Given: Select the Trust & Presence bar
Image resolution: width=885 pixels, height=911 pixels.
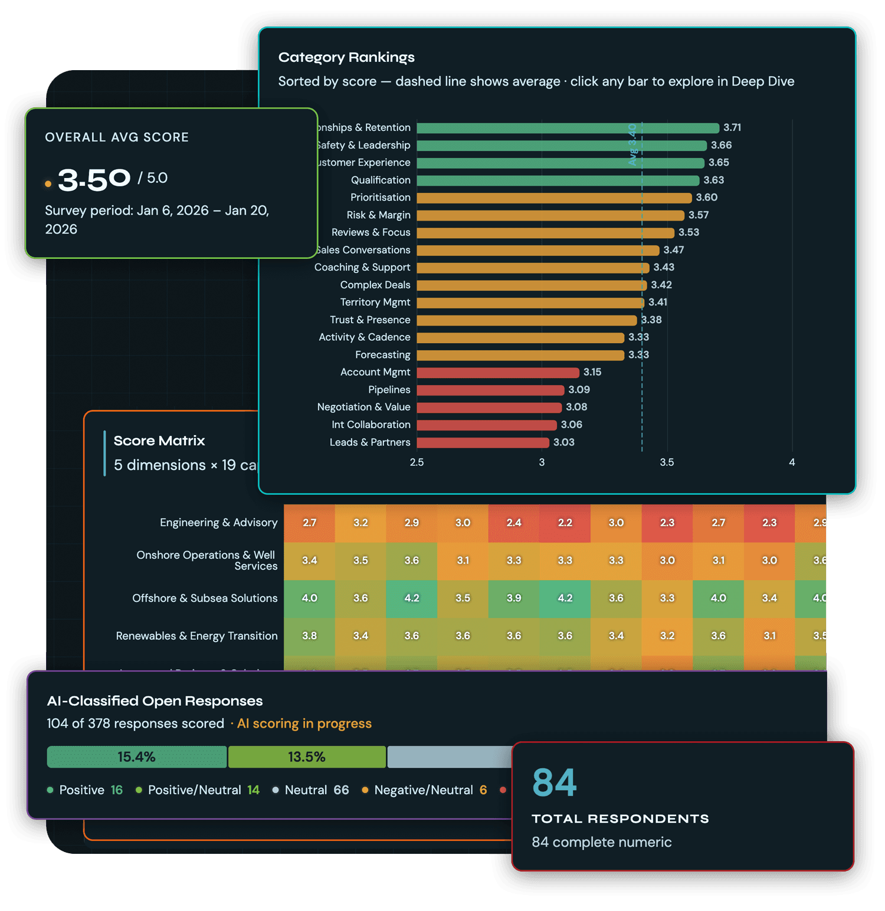Looking at the screenshot, I should (527, 320).
